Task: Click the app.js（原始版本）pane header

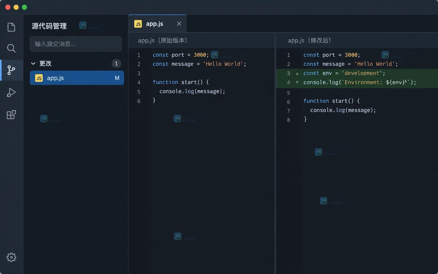Action: coord(164,41)
